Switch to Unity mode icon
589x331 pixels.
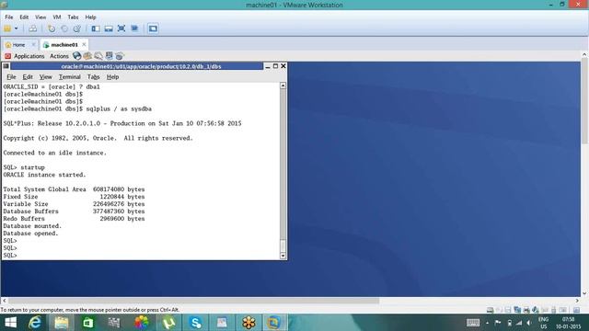(134, 29)
